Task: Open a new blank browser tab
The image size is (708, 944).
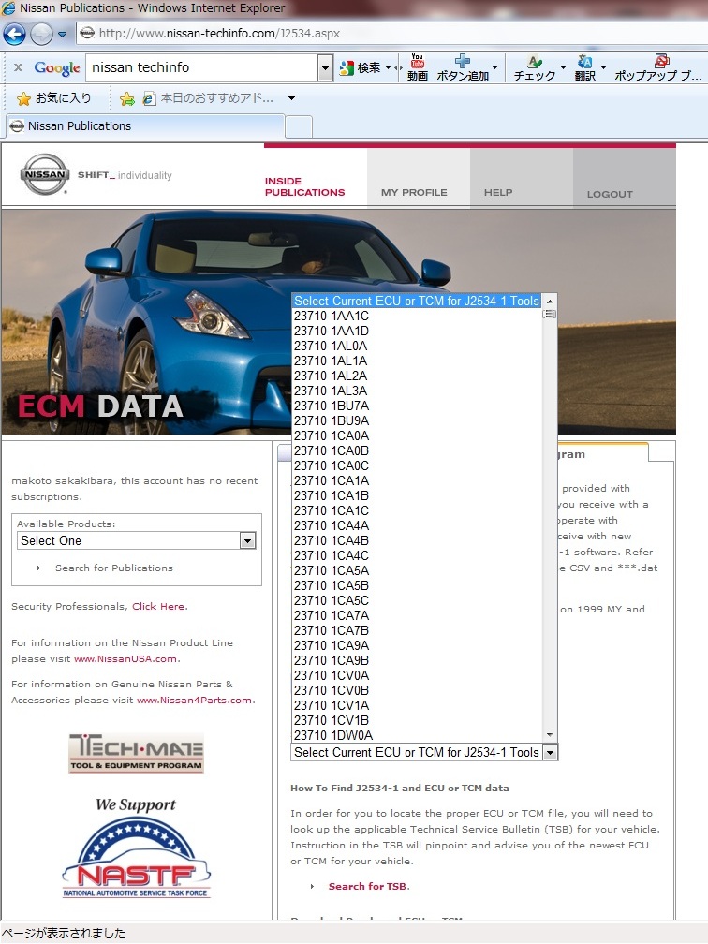Action: tap(299, 126)
